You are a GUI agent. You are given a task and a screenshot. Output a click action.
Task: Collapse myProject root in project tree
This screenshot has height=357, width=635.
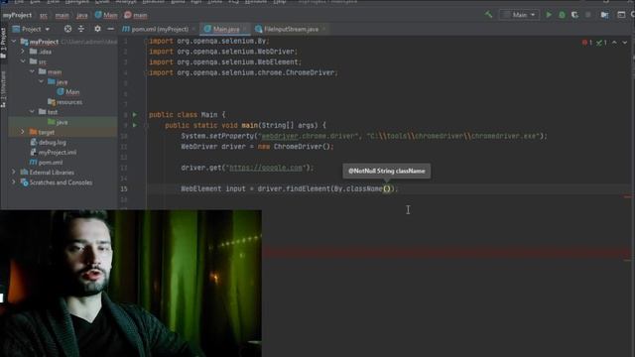pyautogui.click(x=14, y=42)
